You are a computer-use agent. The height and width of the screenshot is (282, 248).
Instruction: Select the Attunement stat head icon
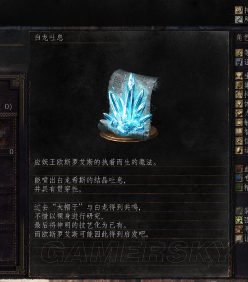239,85
